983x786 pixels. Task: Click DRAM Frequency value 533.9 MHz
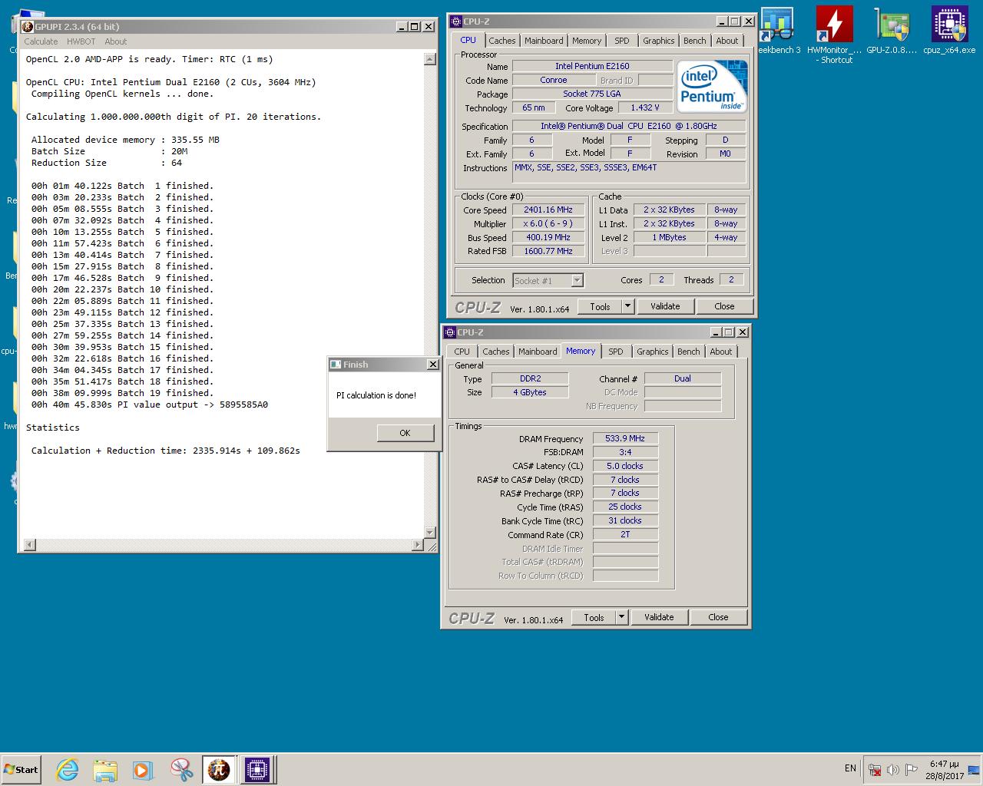tap(625, 438)
